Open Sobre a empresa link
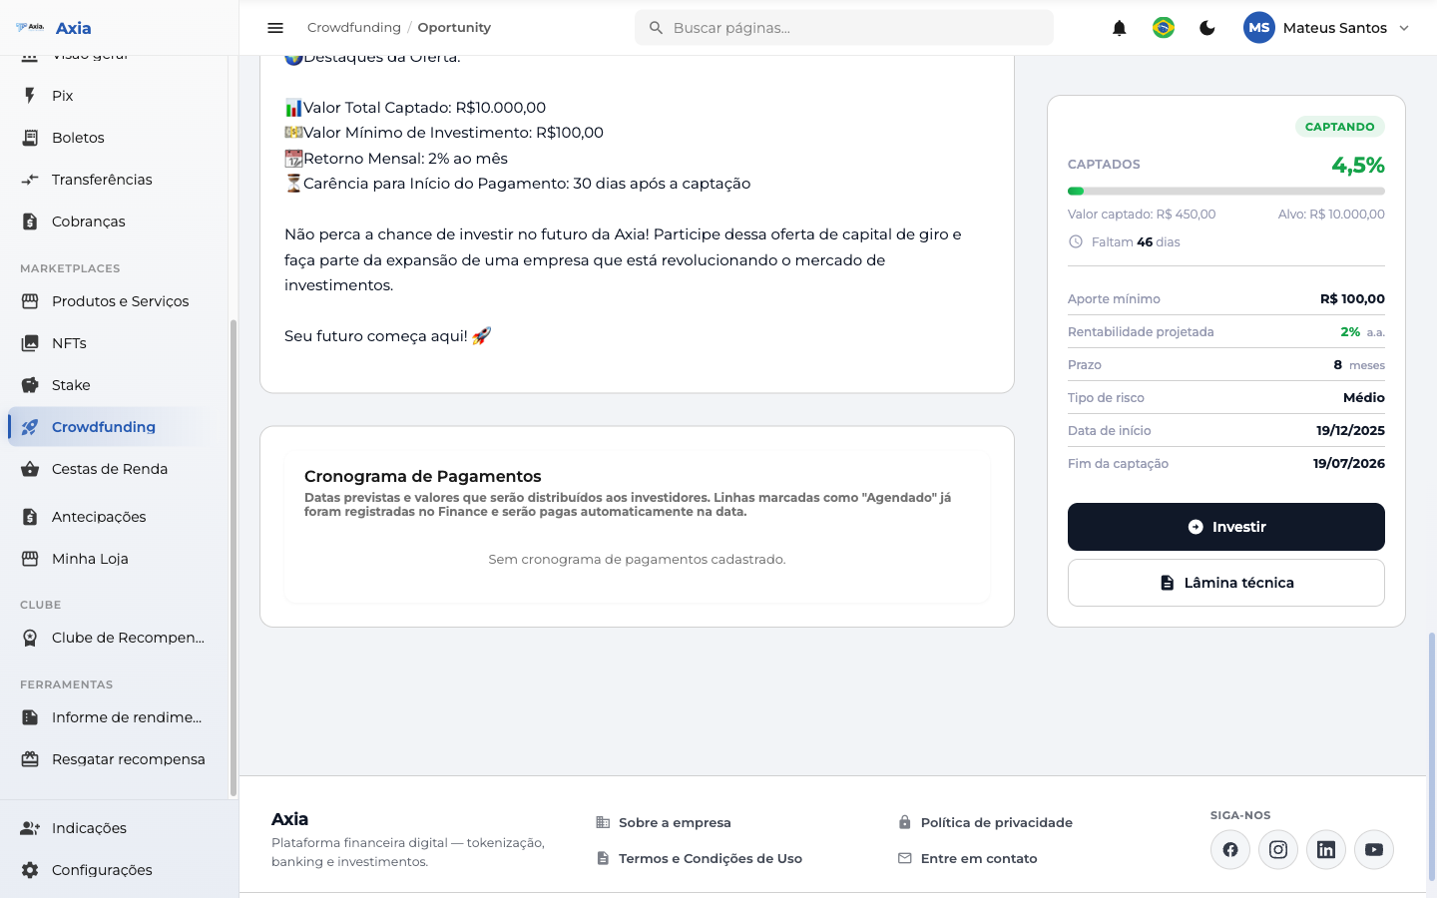 click(675, 823)
